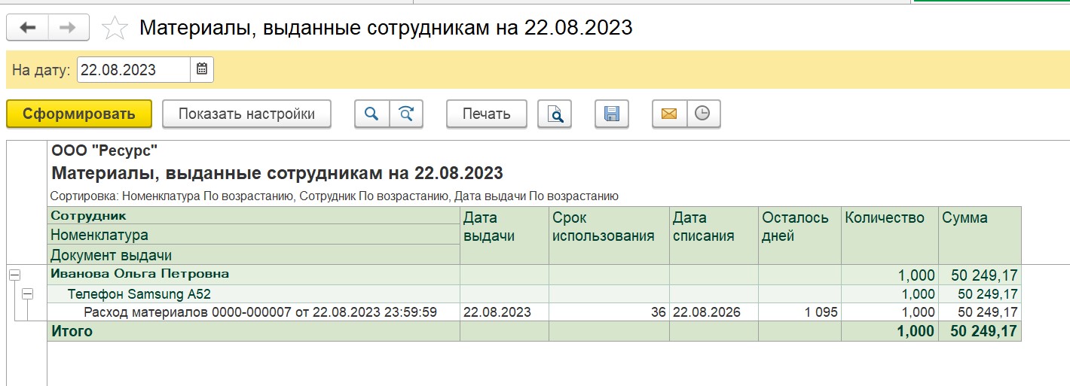Click the Печать button

point(487,114)
